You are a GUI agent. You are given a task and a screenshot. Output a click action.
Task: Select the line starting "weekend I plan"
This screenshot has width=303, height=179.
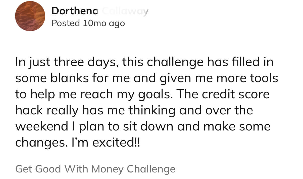point(143,126)
